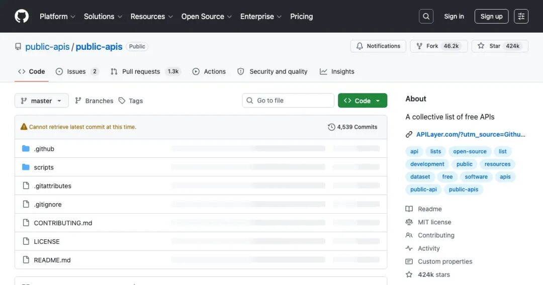The image size is (543, 285).
Task: View the 4,539 Commits history
Action: pyautogui.click(x=352, y=127)
